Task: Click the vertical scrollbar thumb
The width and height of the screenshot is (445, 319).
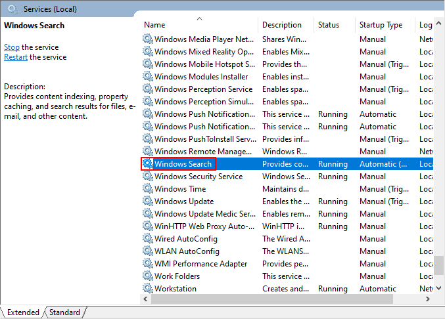Action: [439, 265]
